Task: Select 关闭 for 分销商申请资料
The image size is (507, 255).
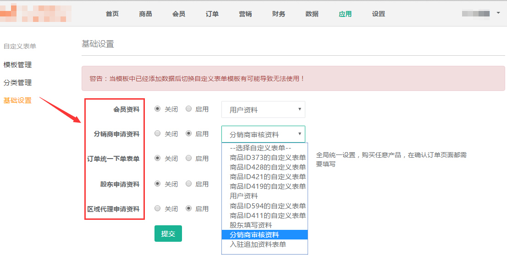Action: pos(158,134)
